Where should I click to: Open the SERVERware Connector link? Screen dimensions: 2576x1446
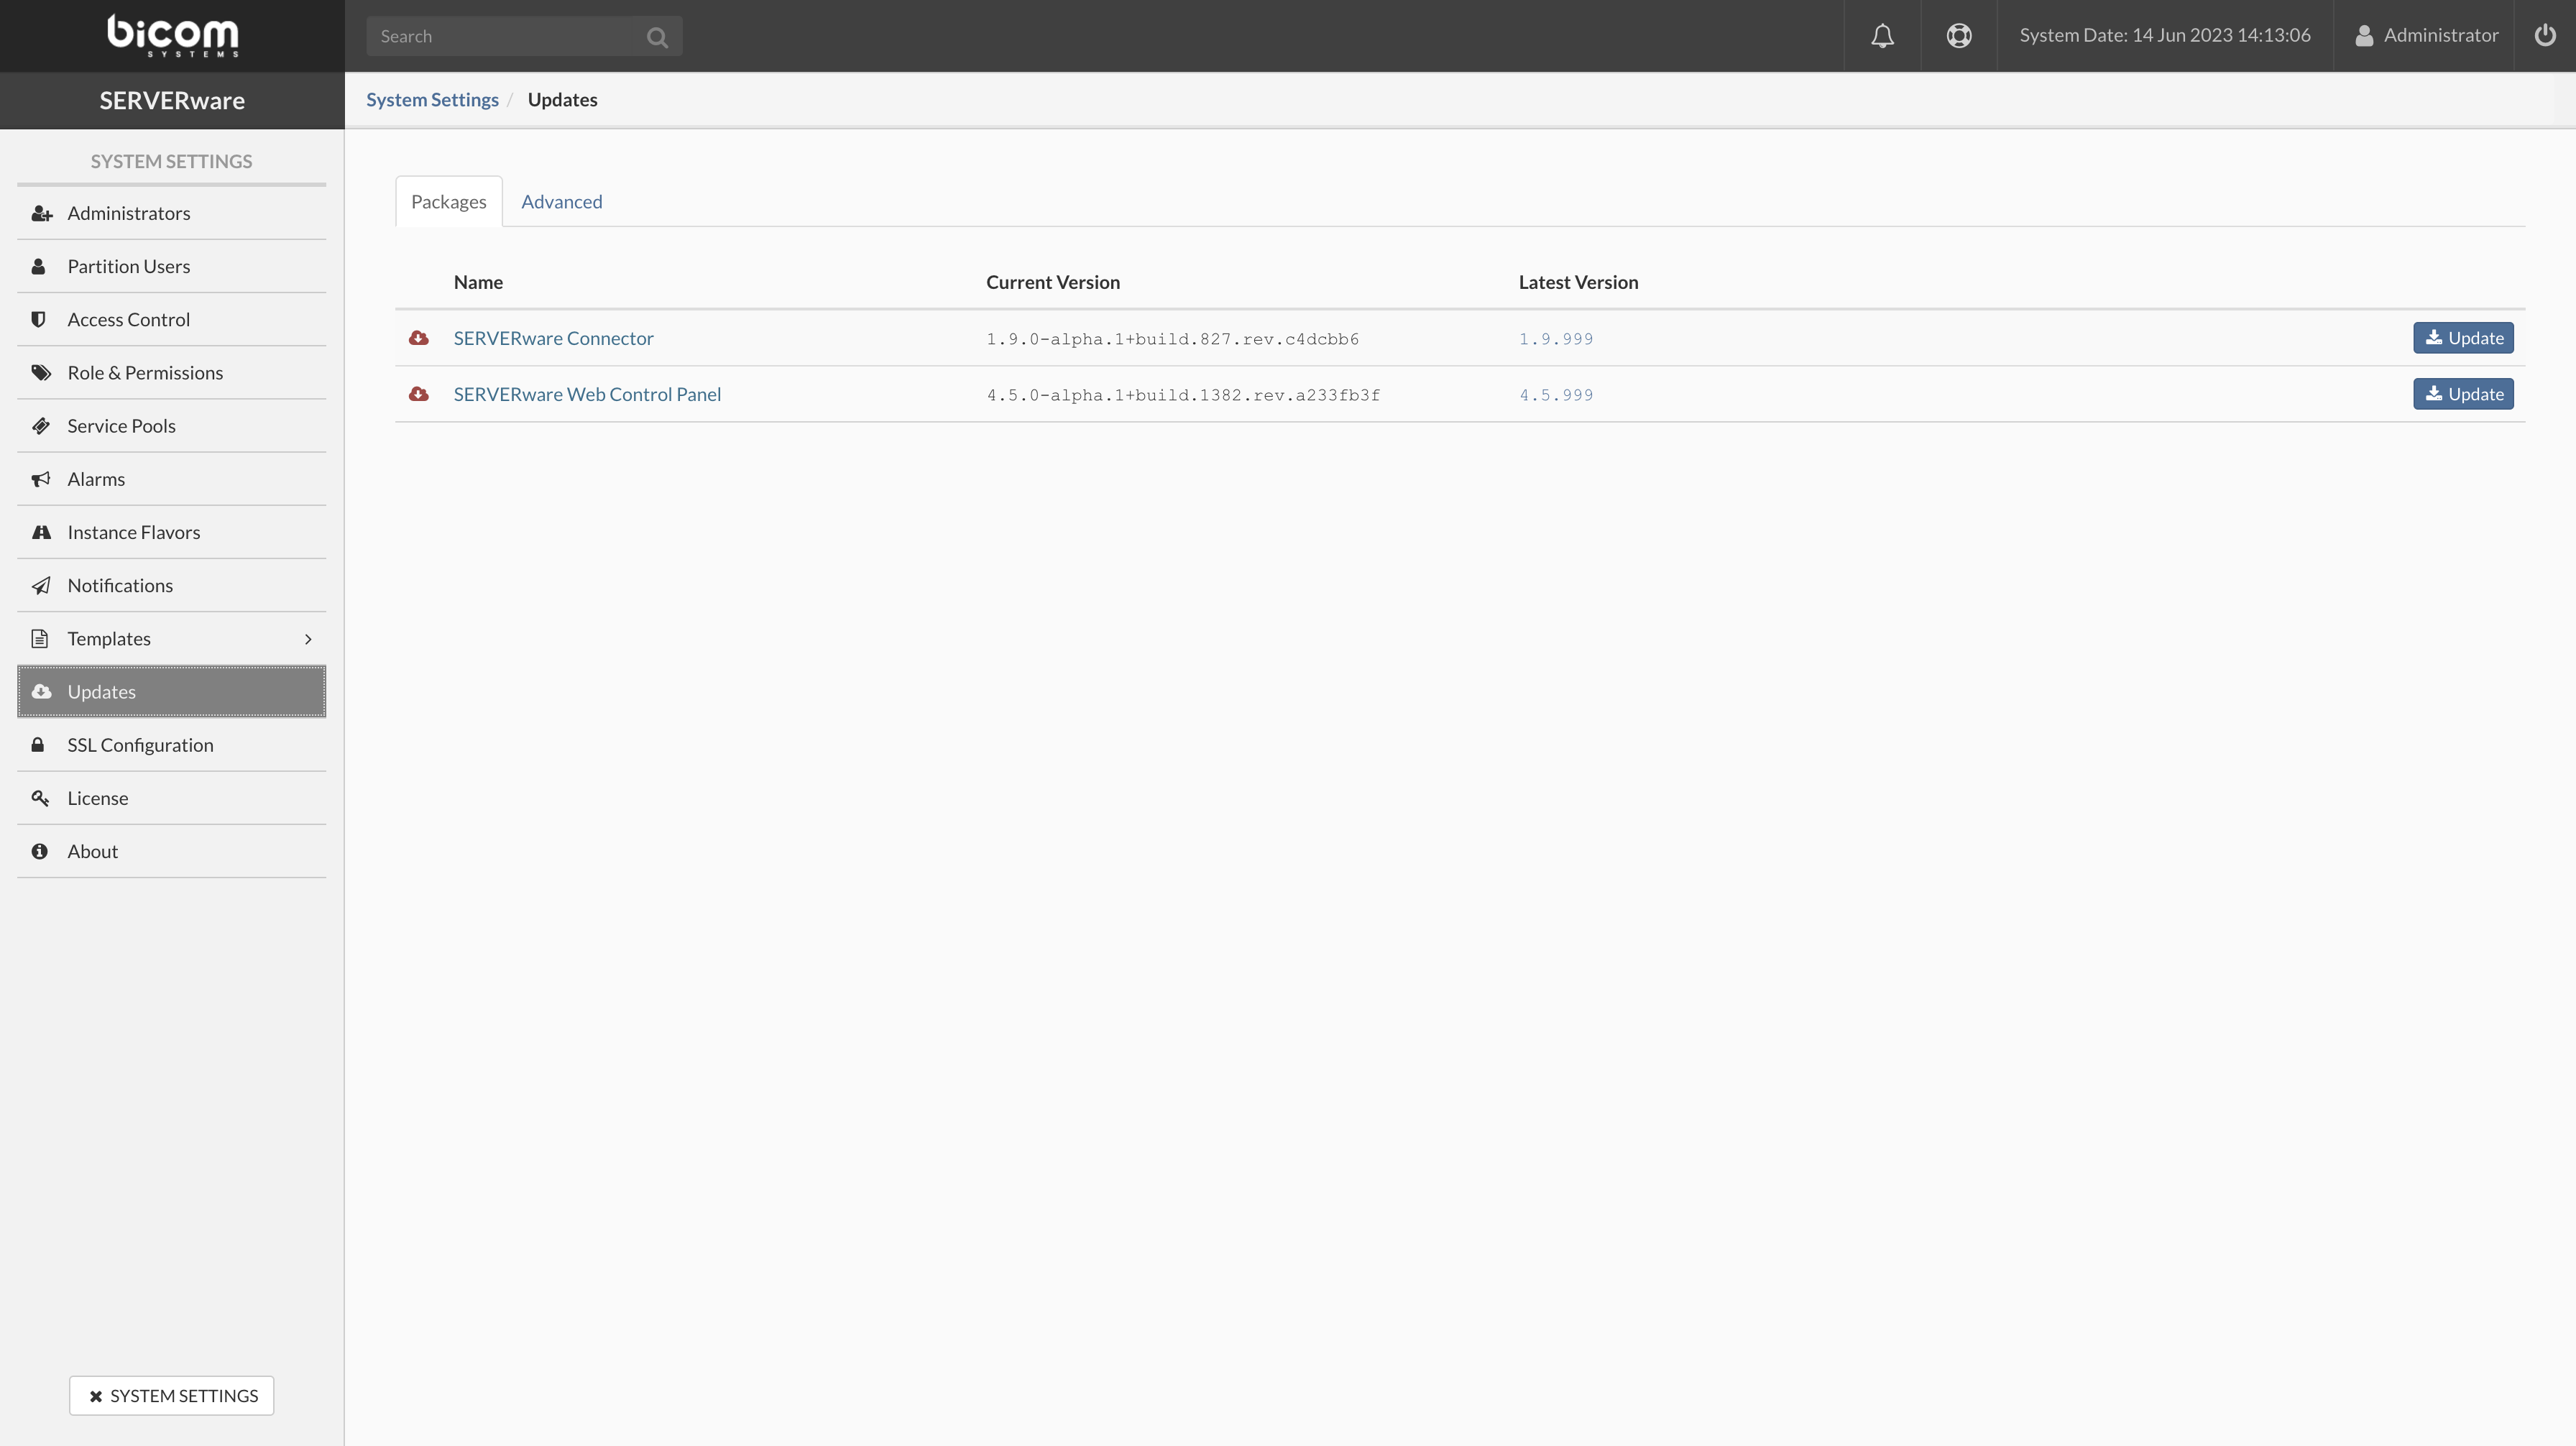pos(553,338)
